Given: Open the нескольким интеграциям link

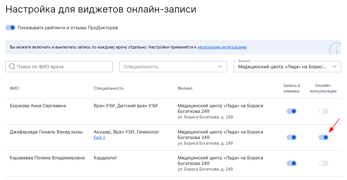Looking at the screenshot, I should [222, 47].
